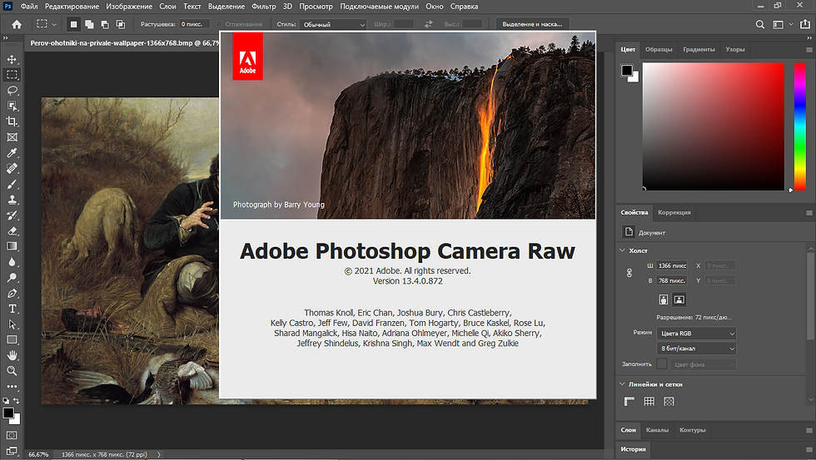Open the Color panel menu
The width and height of the screenshot is (816, 460).
[809, 50]
